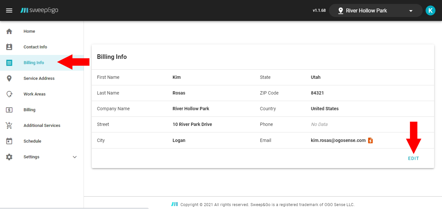Open Work Areas menu item
Image resolution: width=442 pixels, height=209 pixels.
tap(34, 94)
